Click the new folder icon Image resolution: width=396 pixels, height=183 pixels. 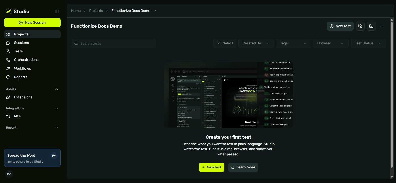tap(371, 26)
